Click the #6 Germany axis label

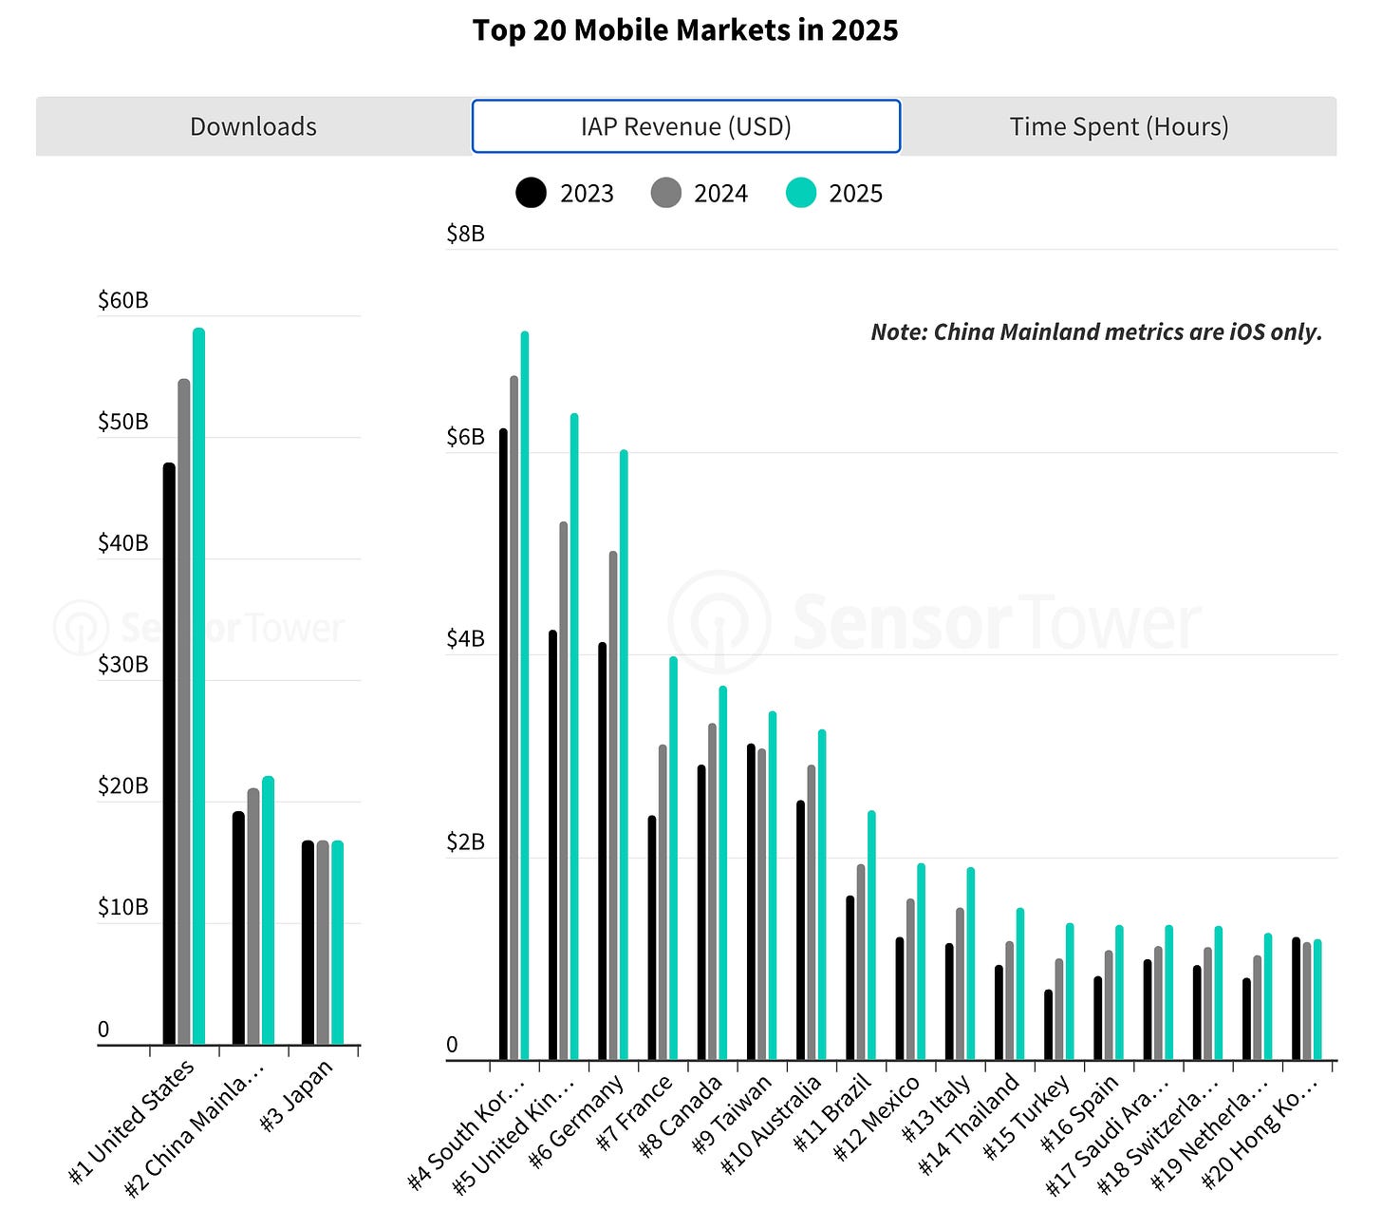578,1121
